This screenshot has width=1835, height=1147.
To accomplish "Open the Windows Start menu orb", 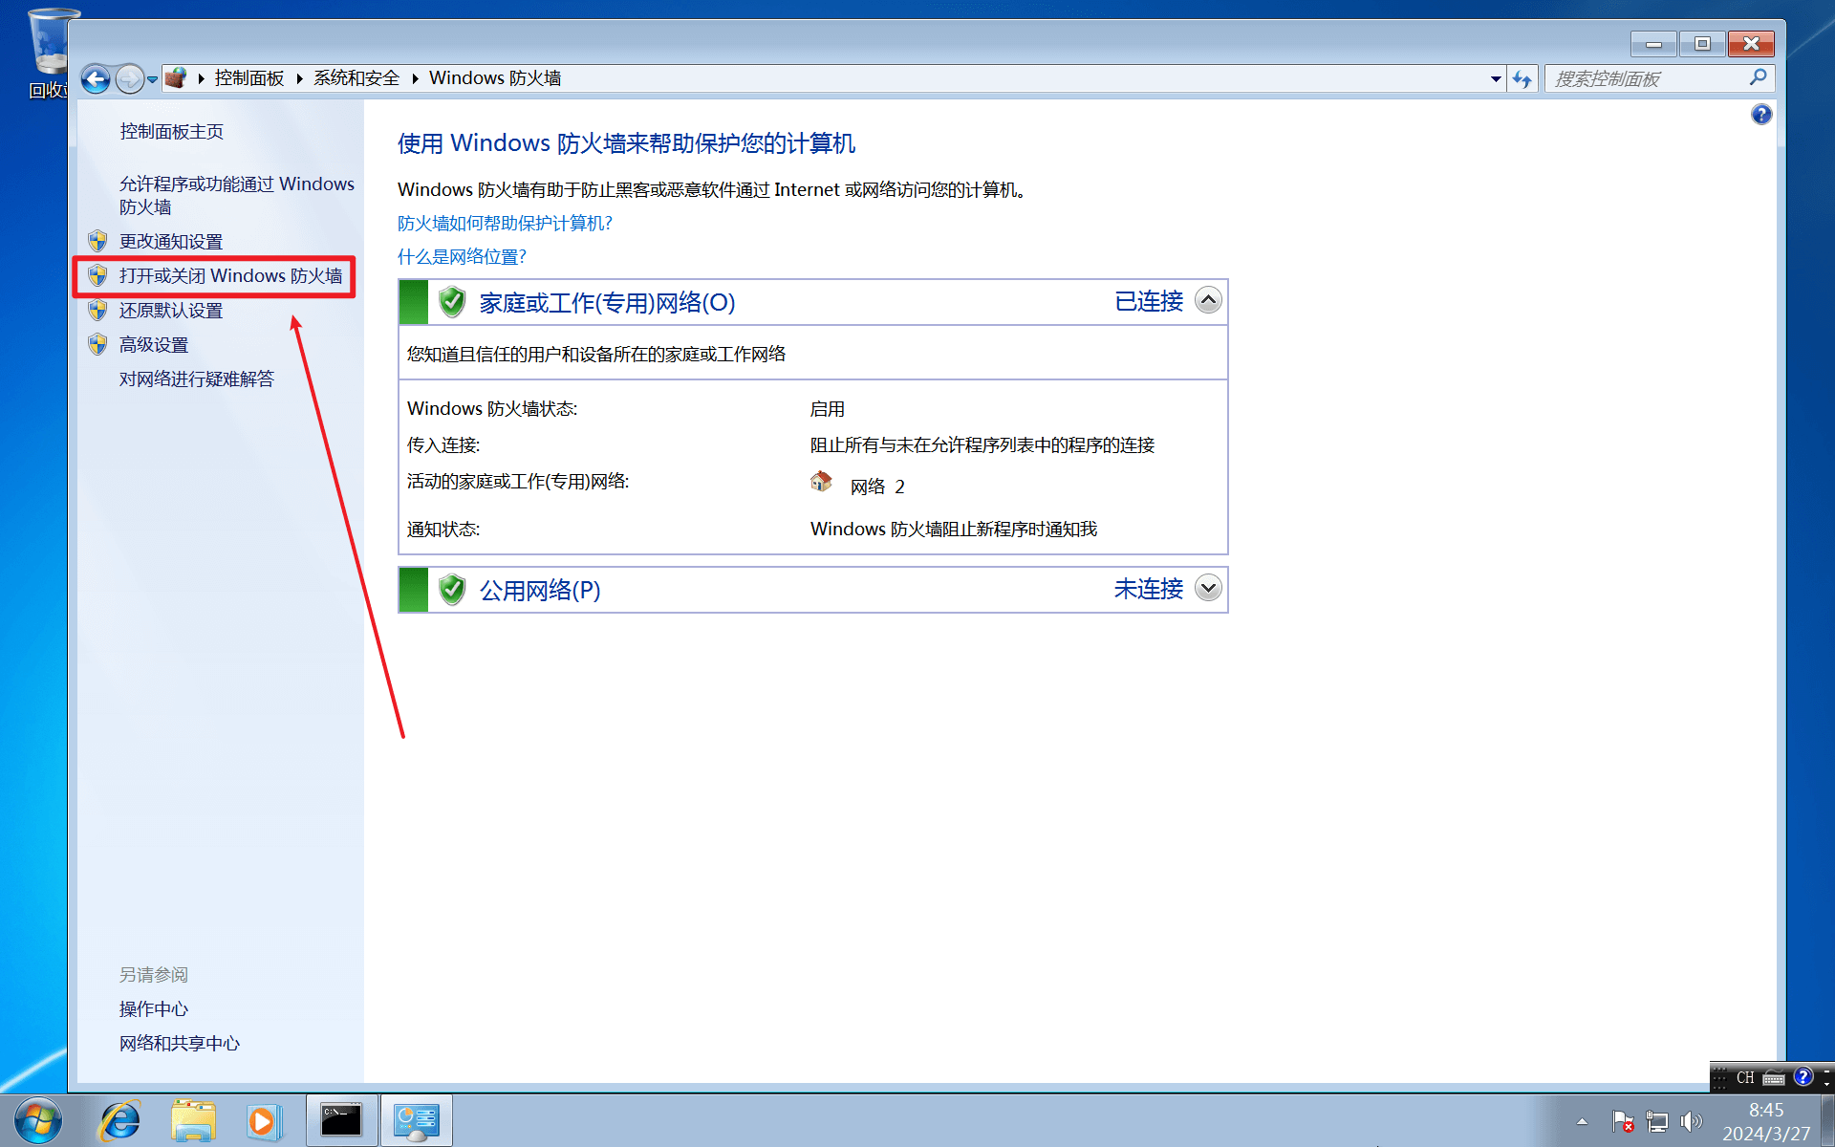I will click(38, 1120).
